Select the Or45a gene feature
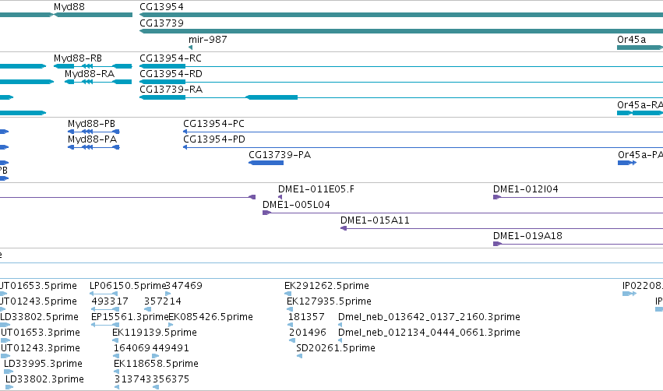 click(640, 48)
